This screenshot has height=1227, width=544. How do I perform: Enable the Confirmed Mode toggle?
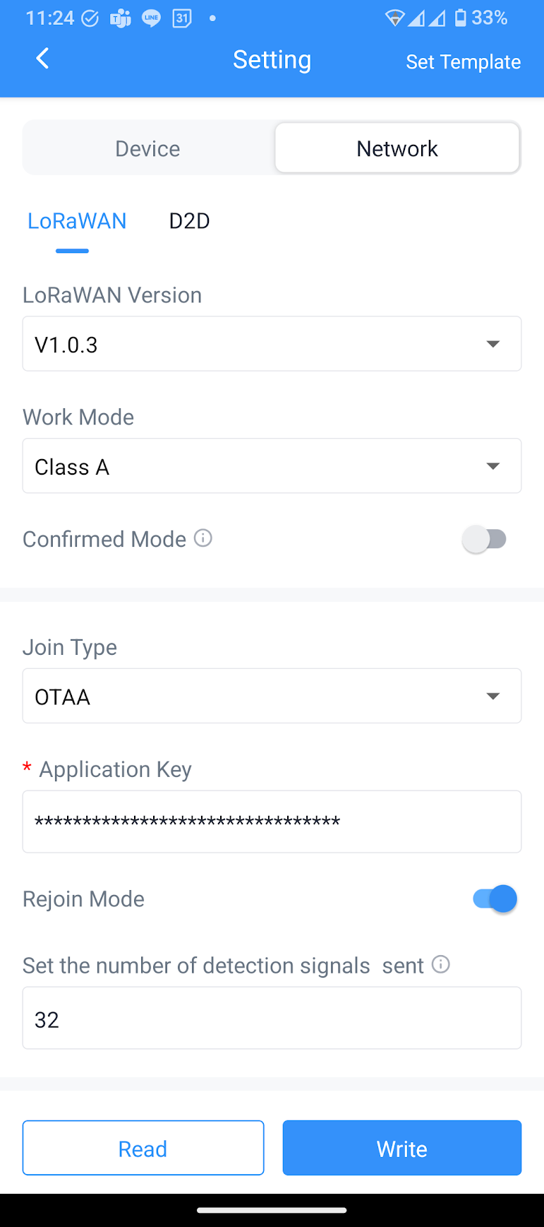(485, 540)
